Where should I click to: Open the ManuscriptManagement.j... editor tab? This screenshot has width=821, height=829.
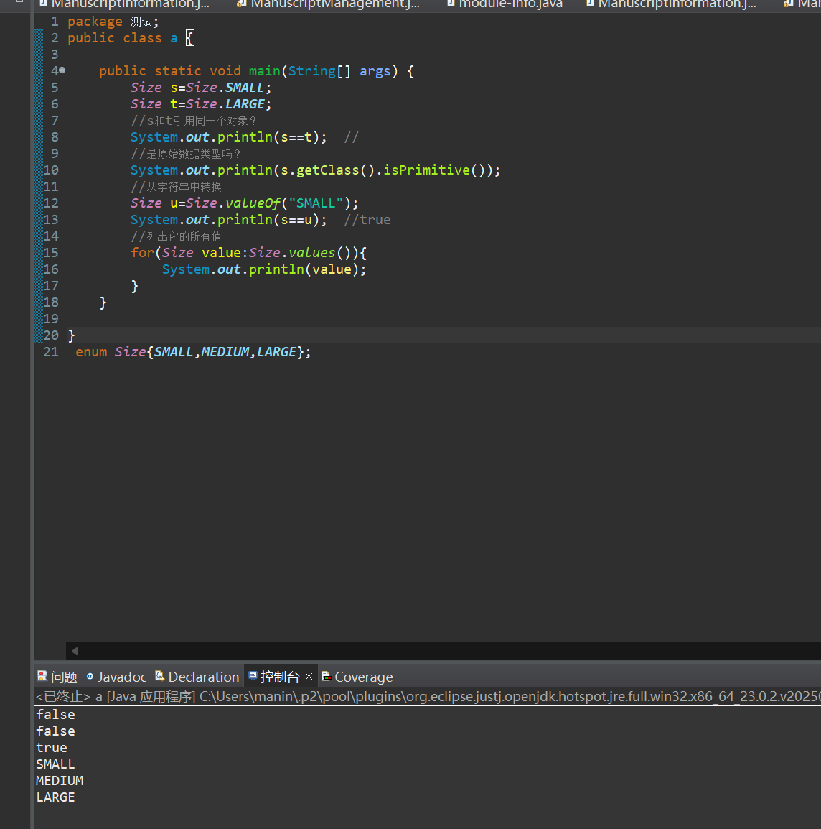[334, 4]
